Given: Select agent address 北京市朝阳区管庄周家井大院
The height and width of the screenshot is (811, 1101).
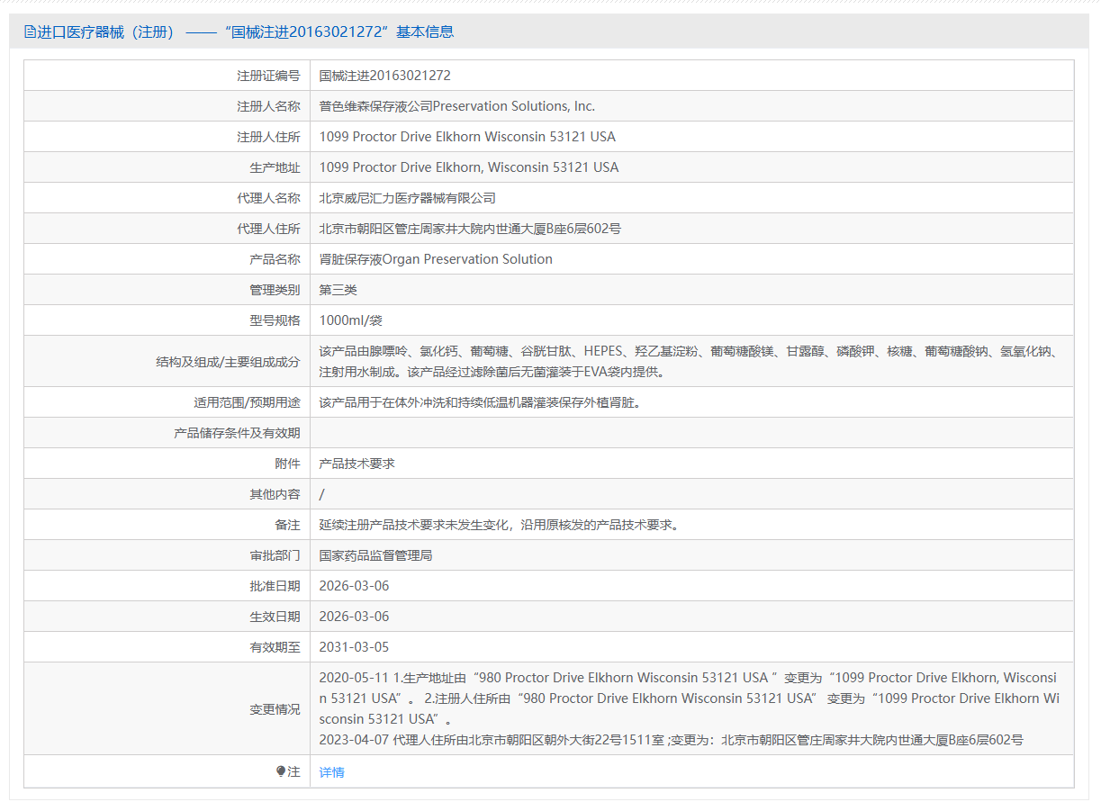Looking at the screenshot, I should [470, 229].
